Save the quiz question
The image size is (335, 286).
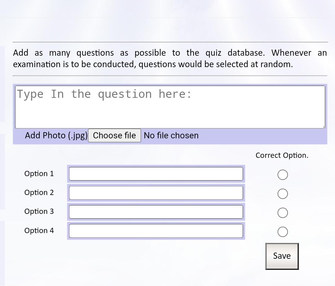pyautogui.click(x=282, y=256)
